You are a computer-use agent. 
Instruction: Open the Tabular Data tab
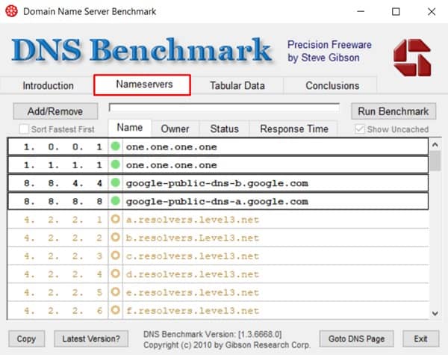point(237,85)
